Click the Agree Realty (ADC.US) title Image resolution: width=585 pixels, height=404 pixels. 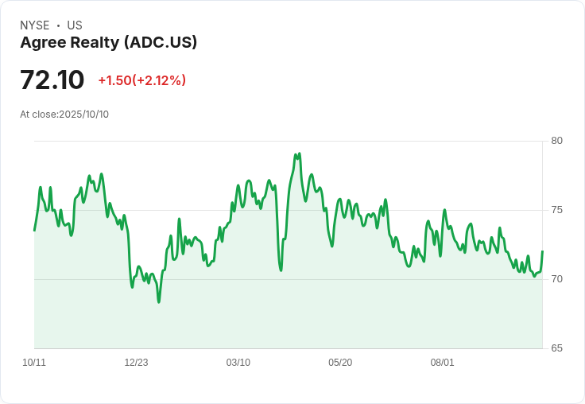108,42
